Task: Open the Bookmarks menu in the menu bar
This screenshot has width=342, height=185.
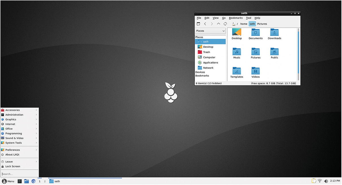Action: click(236, 18)
